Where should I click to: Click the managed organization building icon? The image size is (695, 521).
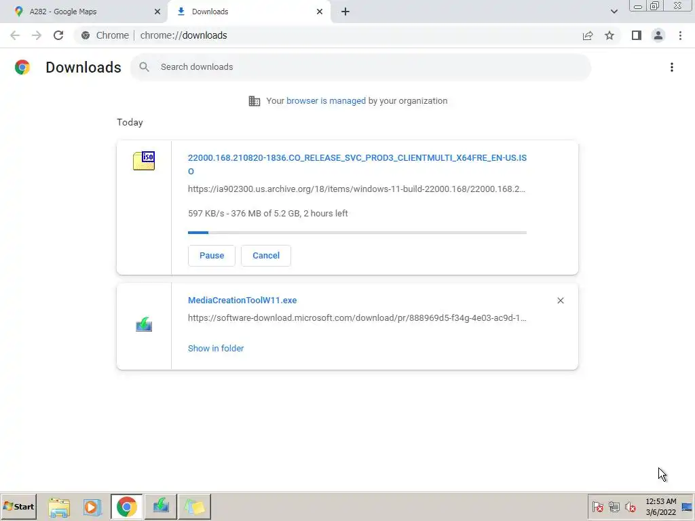pos(255,101)
